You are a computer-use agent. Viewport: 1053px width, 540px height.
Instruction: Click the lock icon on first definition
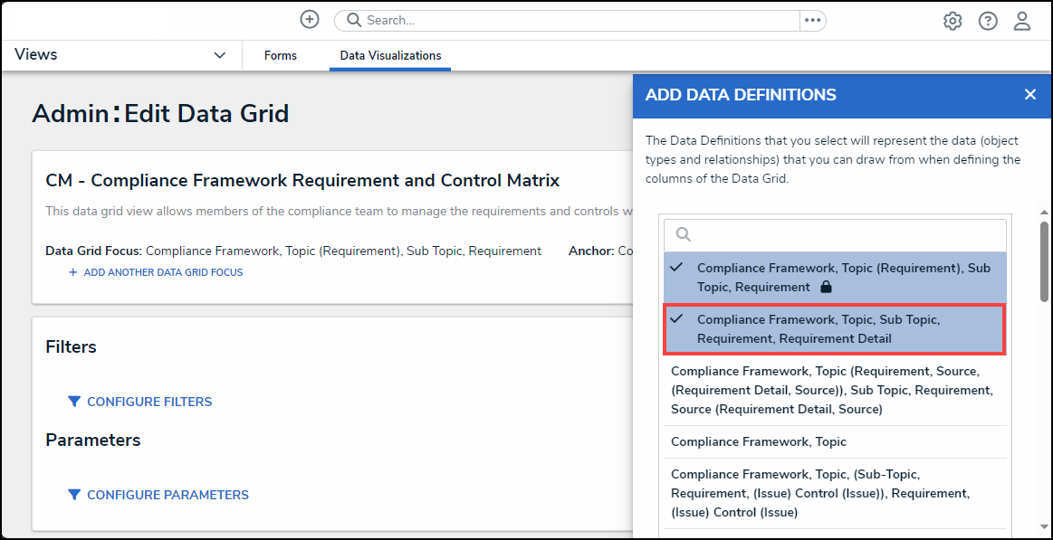pos(825,288)
